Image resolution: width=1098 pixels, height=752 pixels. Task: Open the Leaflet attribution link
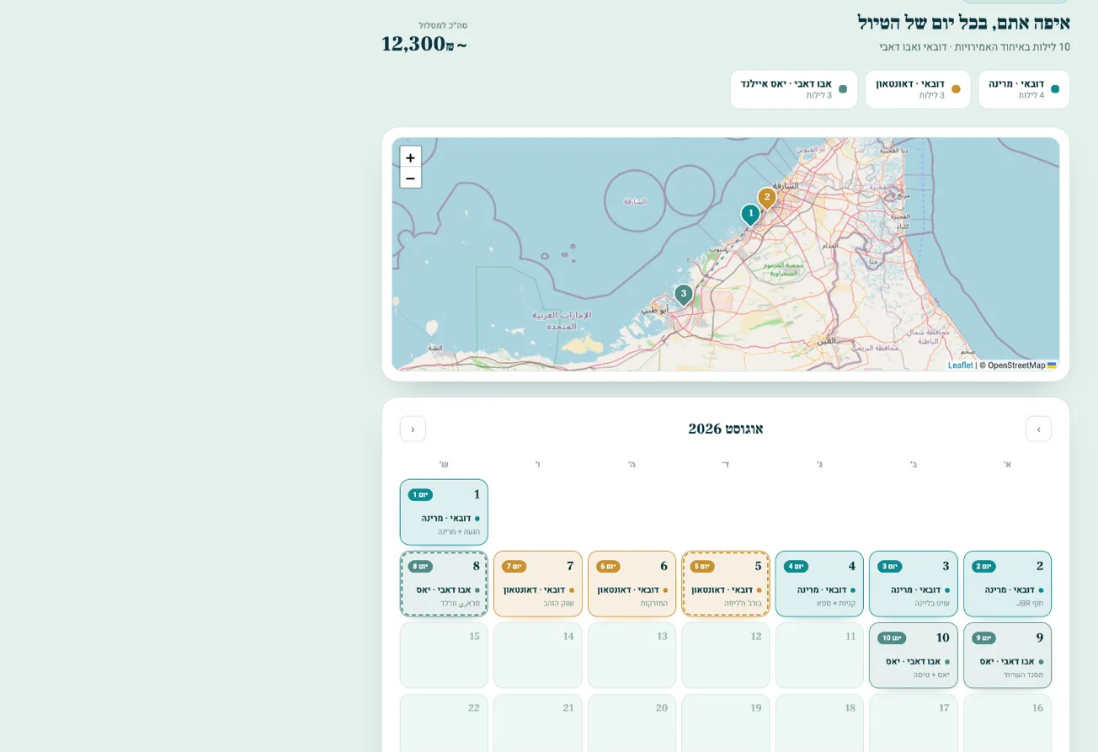[x=960, y=365]
